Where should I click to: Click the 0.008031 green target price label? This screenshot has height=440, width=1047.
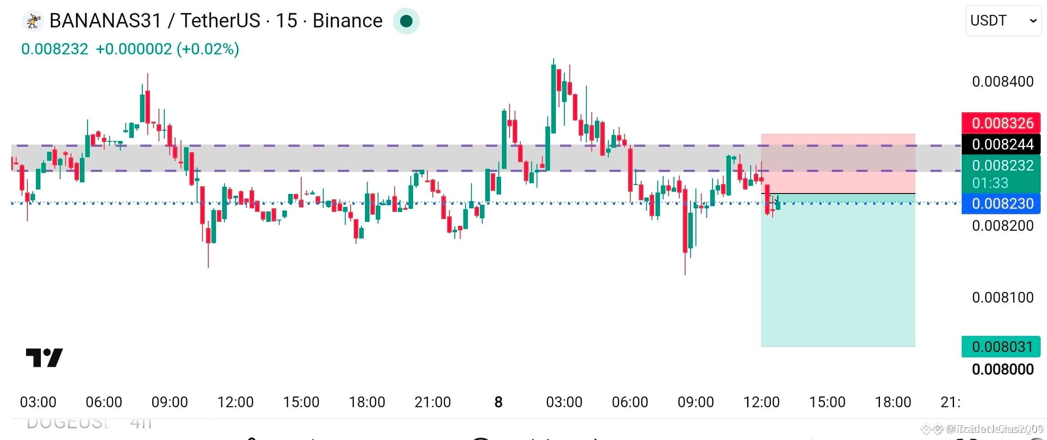pyautogui.click(x=1001, y=347)
